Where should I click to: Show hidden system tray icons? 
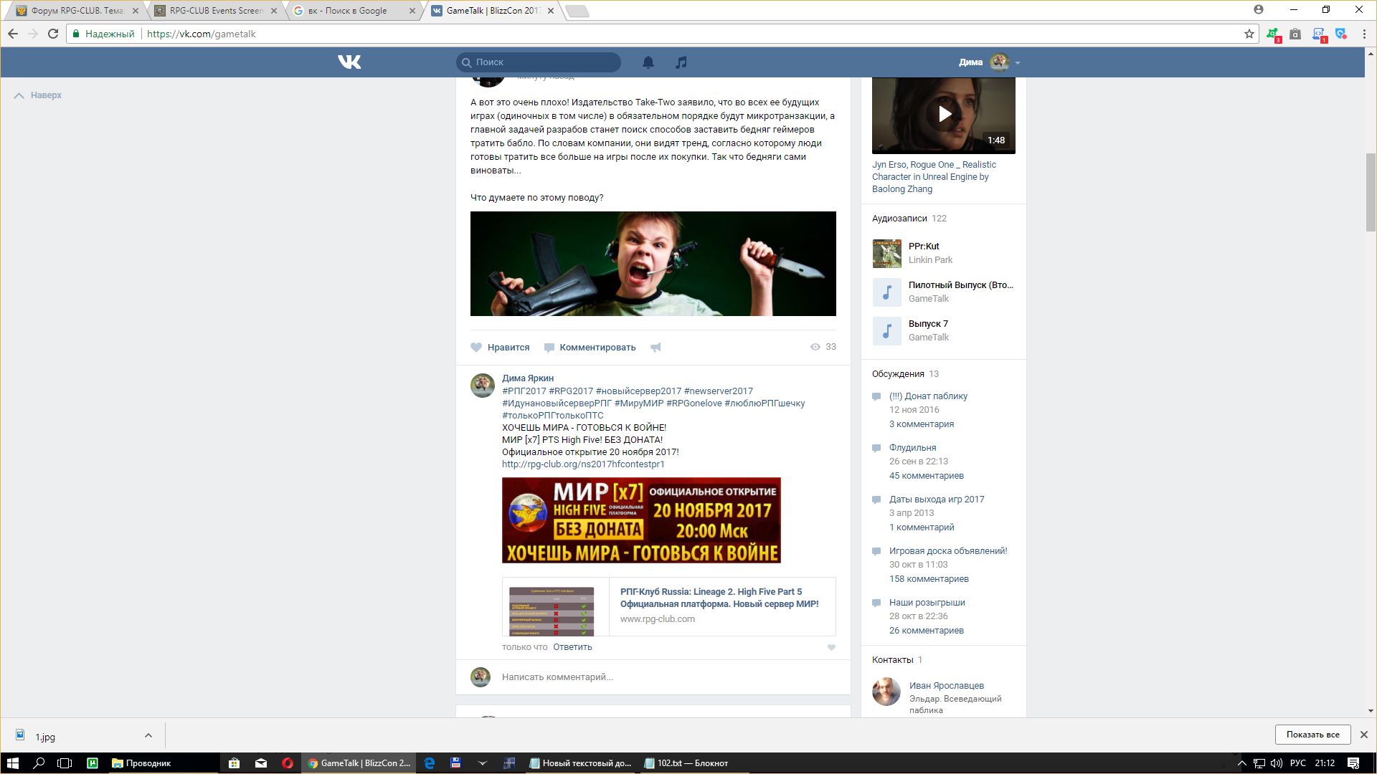point(1241,763)
